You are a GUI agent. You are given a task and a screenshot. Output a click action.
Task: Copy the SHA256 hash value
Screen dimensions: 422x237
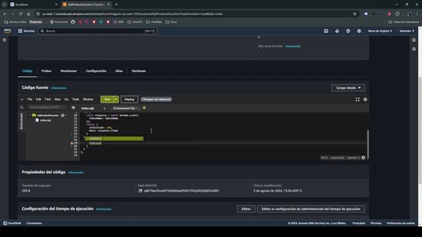coord(140,191)
